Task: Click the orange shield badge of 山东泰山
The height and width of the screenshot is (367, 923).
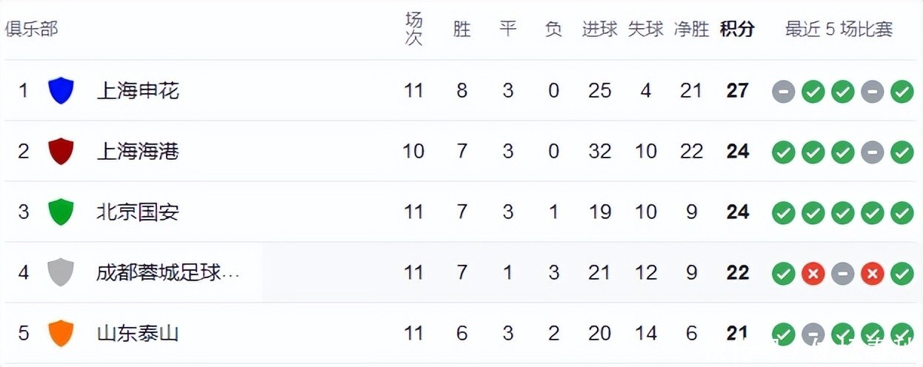Action: pos(61,334)
